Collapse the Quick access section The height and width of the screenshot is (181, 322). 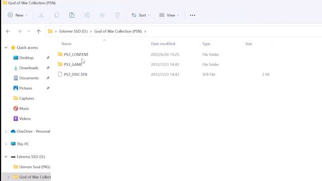[6, 48]
